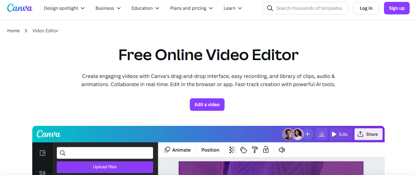Viewport: 415px width, 175px height.
Task: Click the Search thousands of templates field
Action: [x=306, y=8]
